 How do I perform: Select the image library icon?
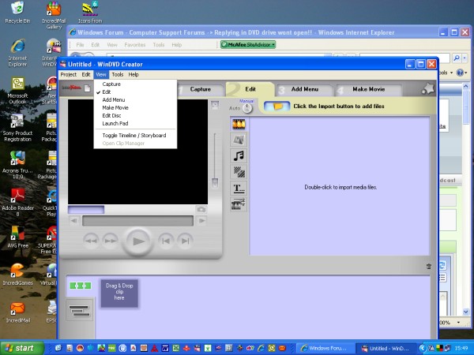[x=239, y=140]
